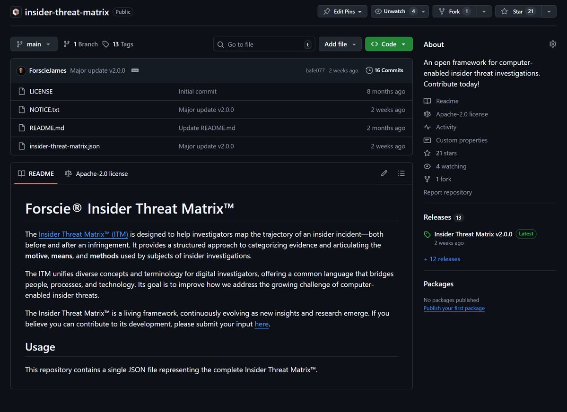Click the ellipsis icon next to commit message
Image resolution: width=567 pixels, height=412 pixels.
[x=135, y=70]
